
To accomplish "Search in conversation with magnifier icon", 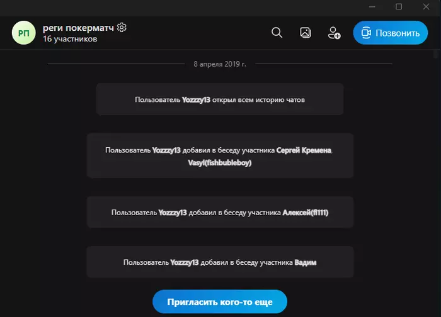I will [277, 33].
